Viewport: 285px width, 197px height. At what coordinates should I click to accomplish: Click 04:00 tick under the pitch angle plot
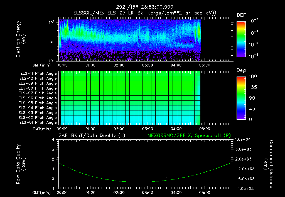pyautogui.click(x=176, y=129)
